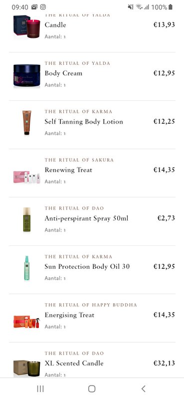The width and height of the screenshot is (184, 399).
Task: Tap the Energising Treat product name
Action: (69, 315)
